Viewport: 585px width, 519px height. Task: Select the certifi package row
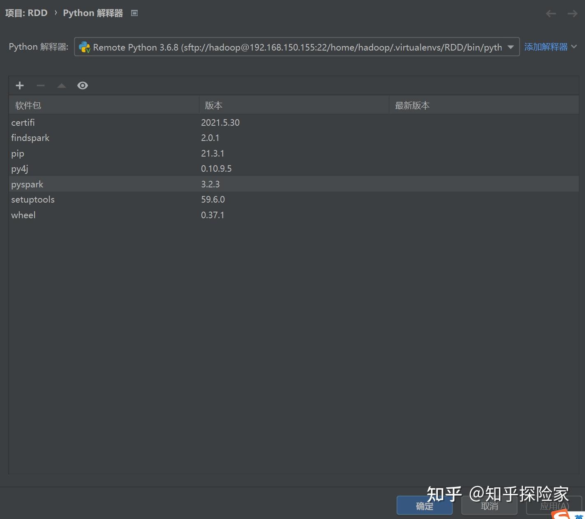point(23,122)
